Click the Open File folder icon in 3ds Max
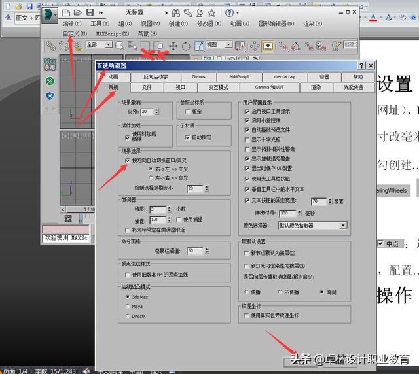 [x=78, y=12]
